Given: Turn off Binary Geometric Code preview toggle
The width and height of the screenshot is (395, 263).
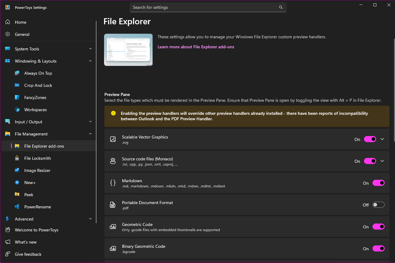Looking at the screenshot, I should (379, 248).
